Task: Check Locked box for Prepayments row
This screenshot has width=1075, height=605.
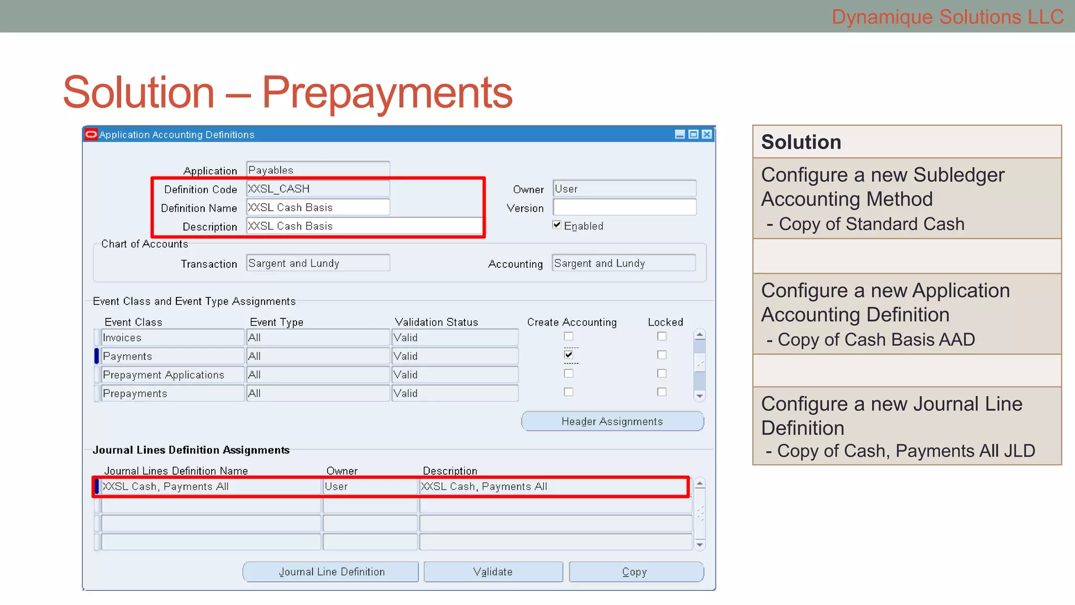Action: [x=662, y=392]
